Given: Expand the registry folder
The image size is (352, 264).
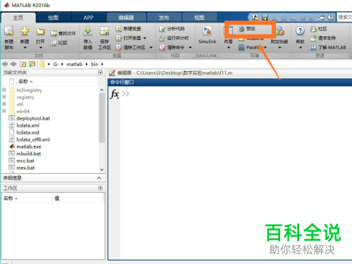Looking at the screenshot, I should click(x=4, y=97).
